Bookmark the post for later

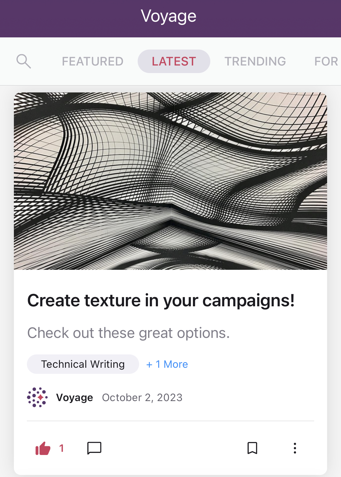click(252, 448)
